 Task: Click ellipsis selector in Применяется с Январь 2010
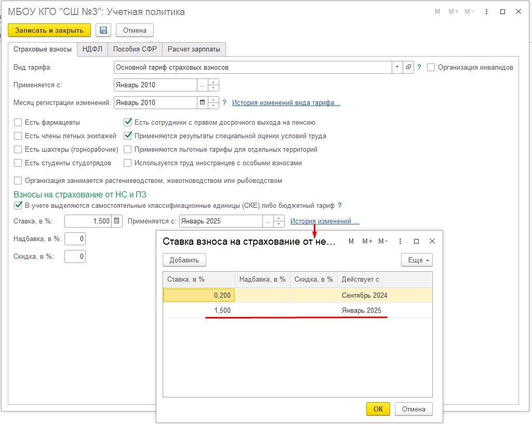pyautogui.click(x=202, y=85)
